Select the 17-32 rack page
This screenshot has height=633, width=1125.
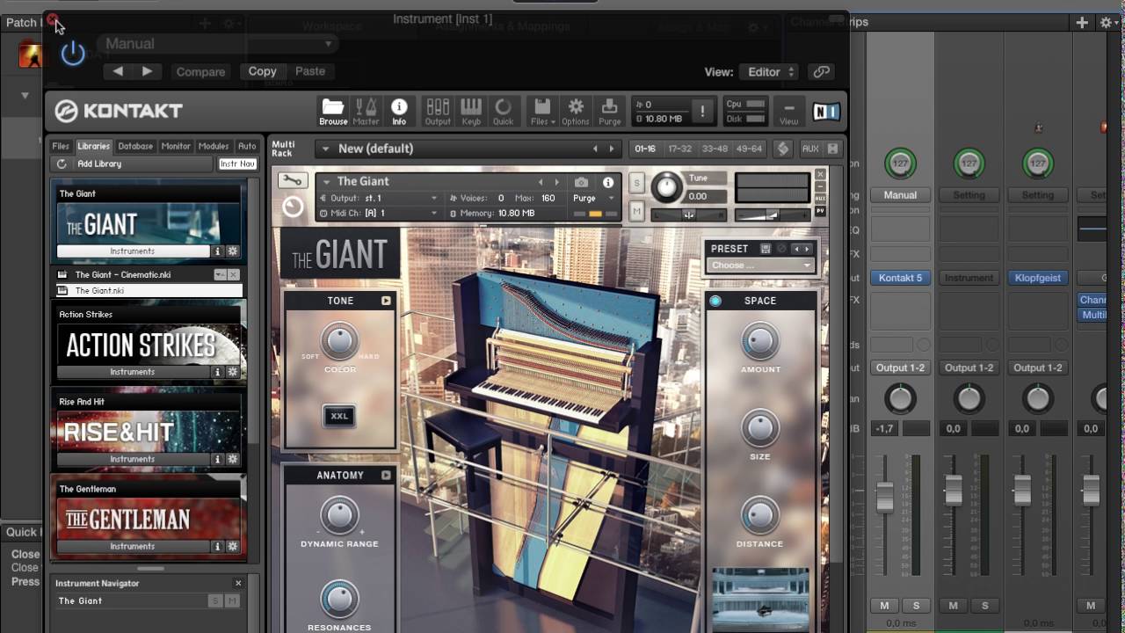point(679,149)
